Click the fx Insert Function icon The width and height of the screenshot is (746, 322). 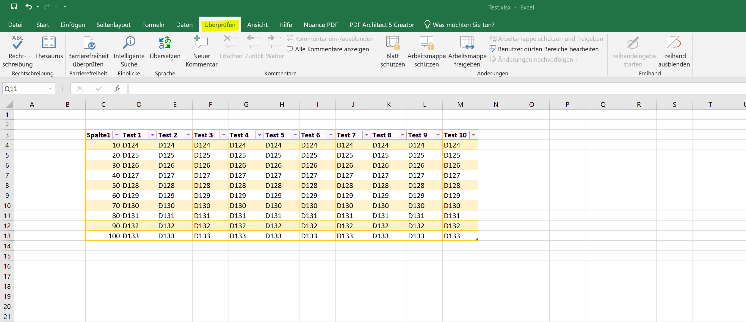[x=117, y=88]
